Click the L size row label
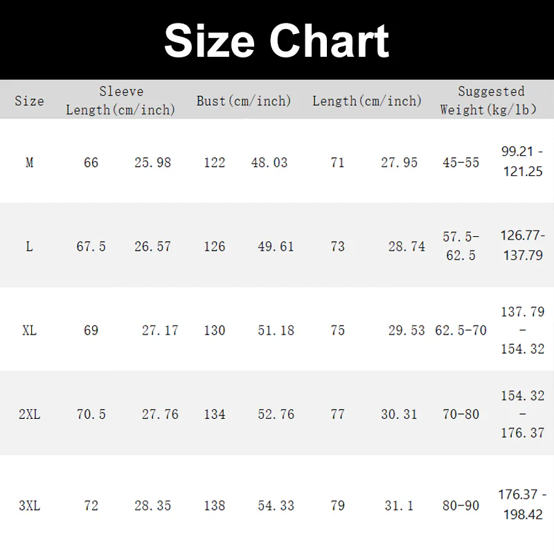 29,247
